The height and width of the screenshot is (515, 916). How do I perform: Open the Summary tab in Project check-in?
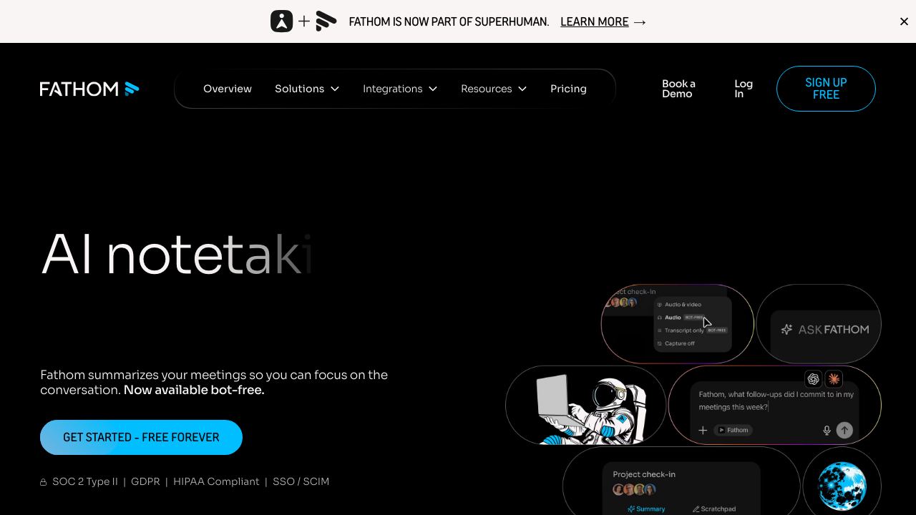[x=646, y=509]
